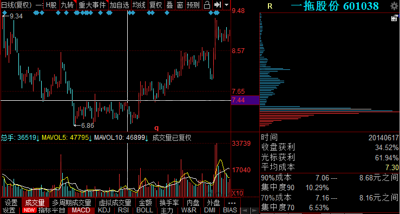Click the lock icon in top toolbar
Screen dimensions: 400x214
207,4
